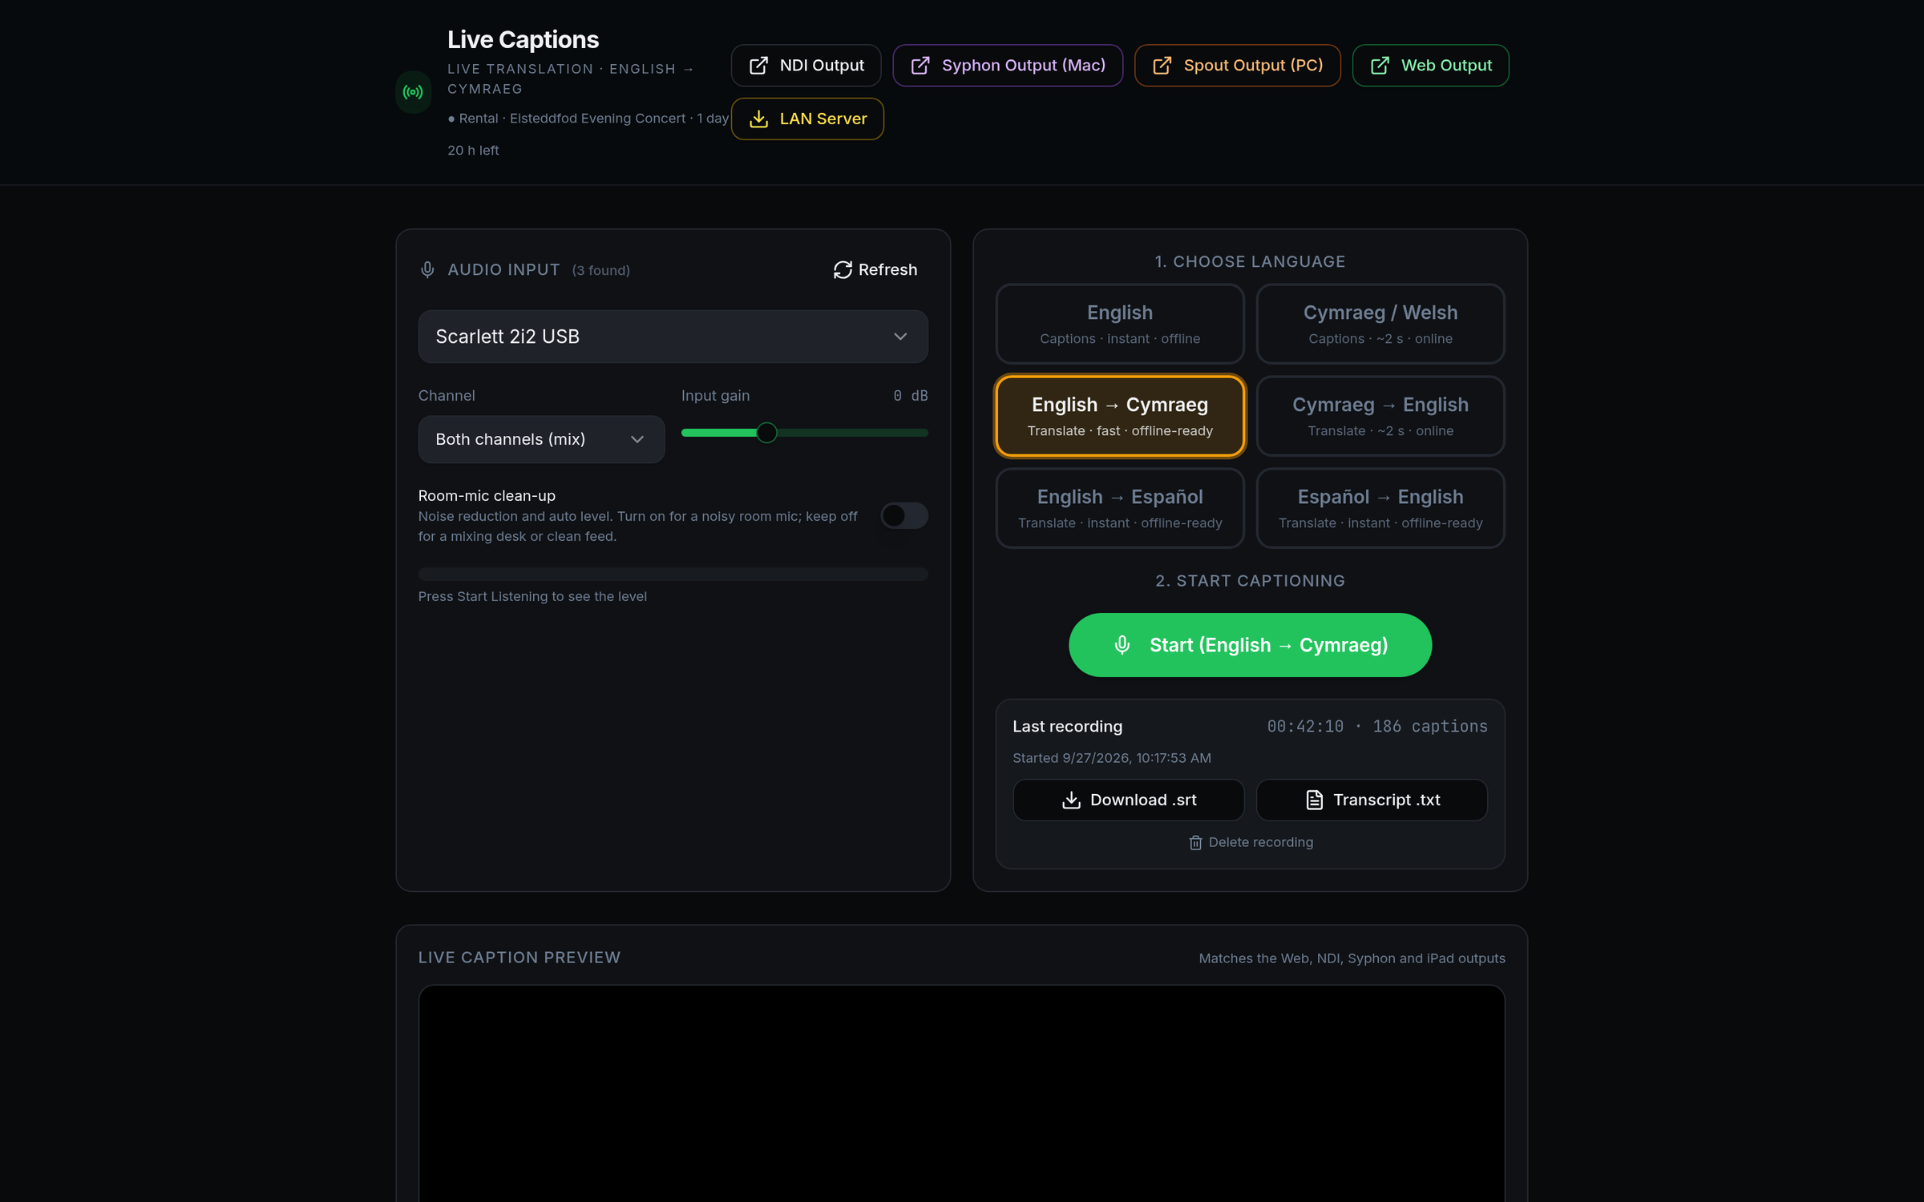Select Español → English translation mode

coord(1380,508)
